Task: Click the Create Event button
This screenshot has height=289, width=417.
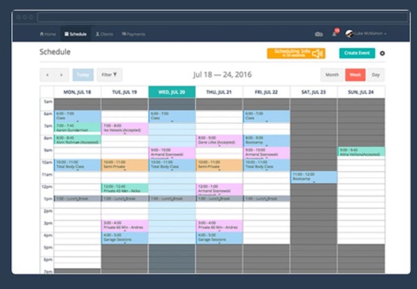Action: (357, 54)
